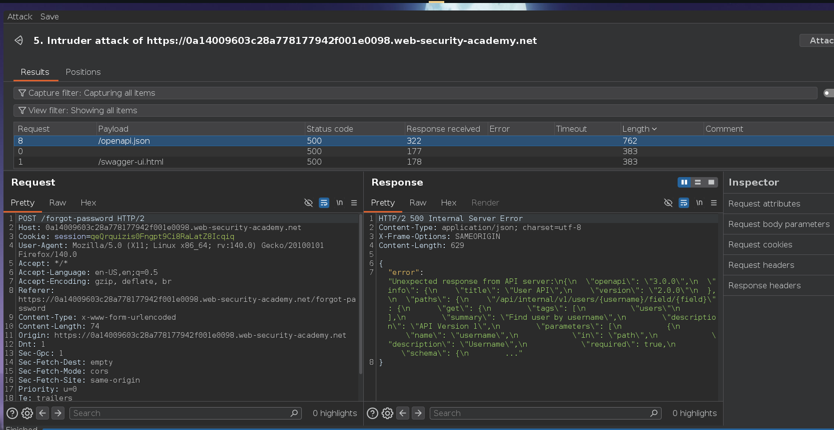The height and width of the screenshot is (430, 834).
Task: Open the Response Pretty tab
Action: click(x=383, y=203)
